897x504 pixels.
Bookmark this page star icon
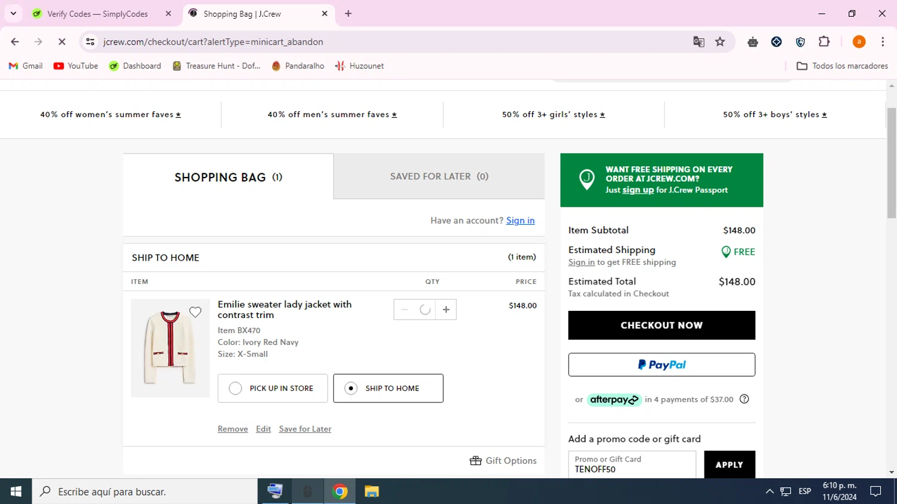(720, 42)
